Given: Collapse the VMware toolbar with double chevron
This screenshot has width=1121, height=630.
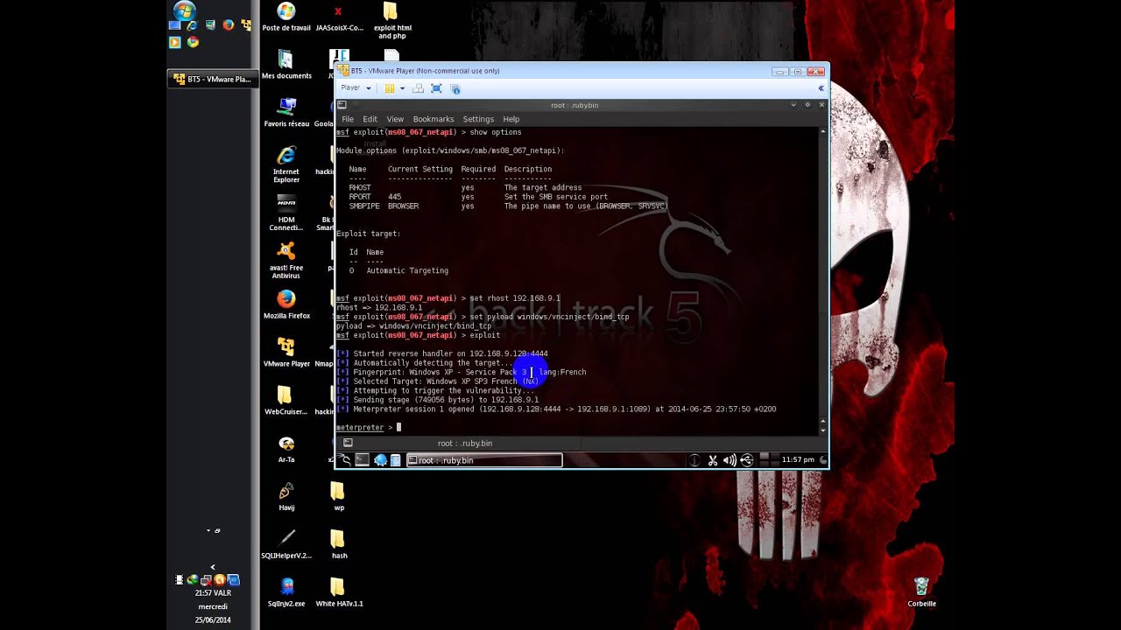Looking at the screenshot, I should tap(821, 88).
